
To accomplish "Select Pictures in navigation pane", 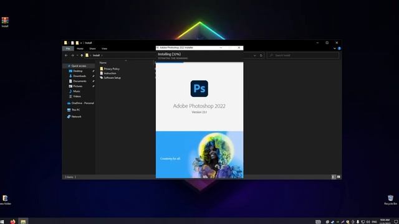I will pyautogui.click(x=75, y=86).
